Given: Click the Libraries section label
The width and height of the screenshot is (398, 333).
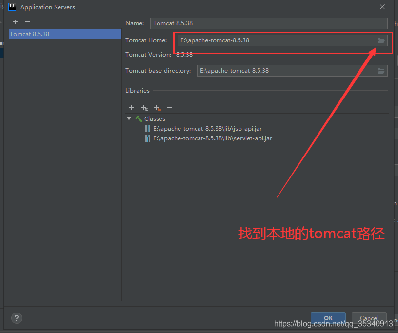Looking at the screenshot, I should [x=138, y=91].
